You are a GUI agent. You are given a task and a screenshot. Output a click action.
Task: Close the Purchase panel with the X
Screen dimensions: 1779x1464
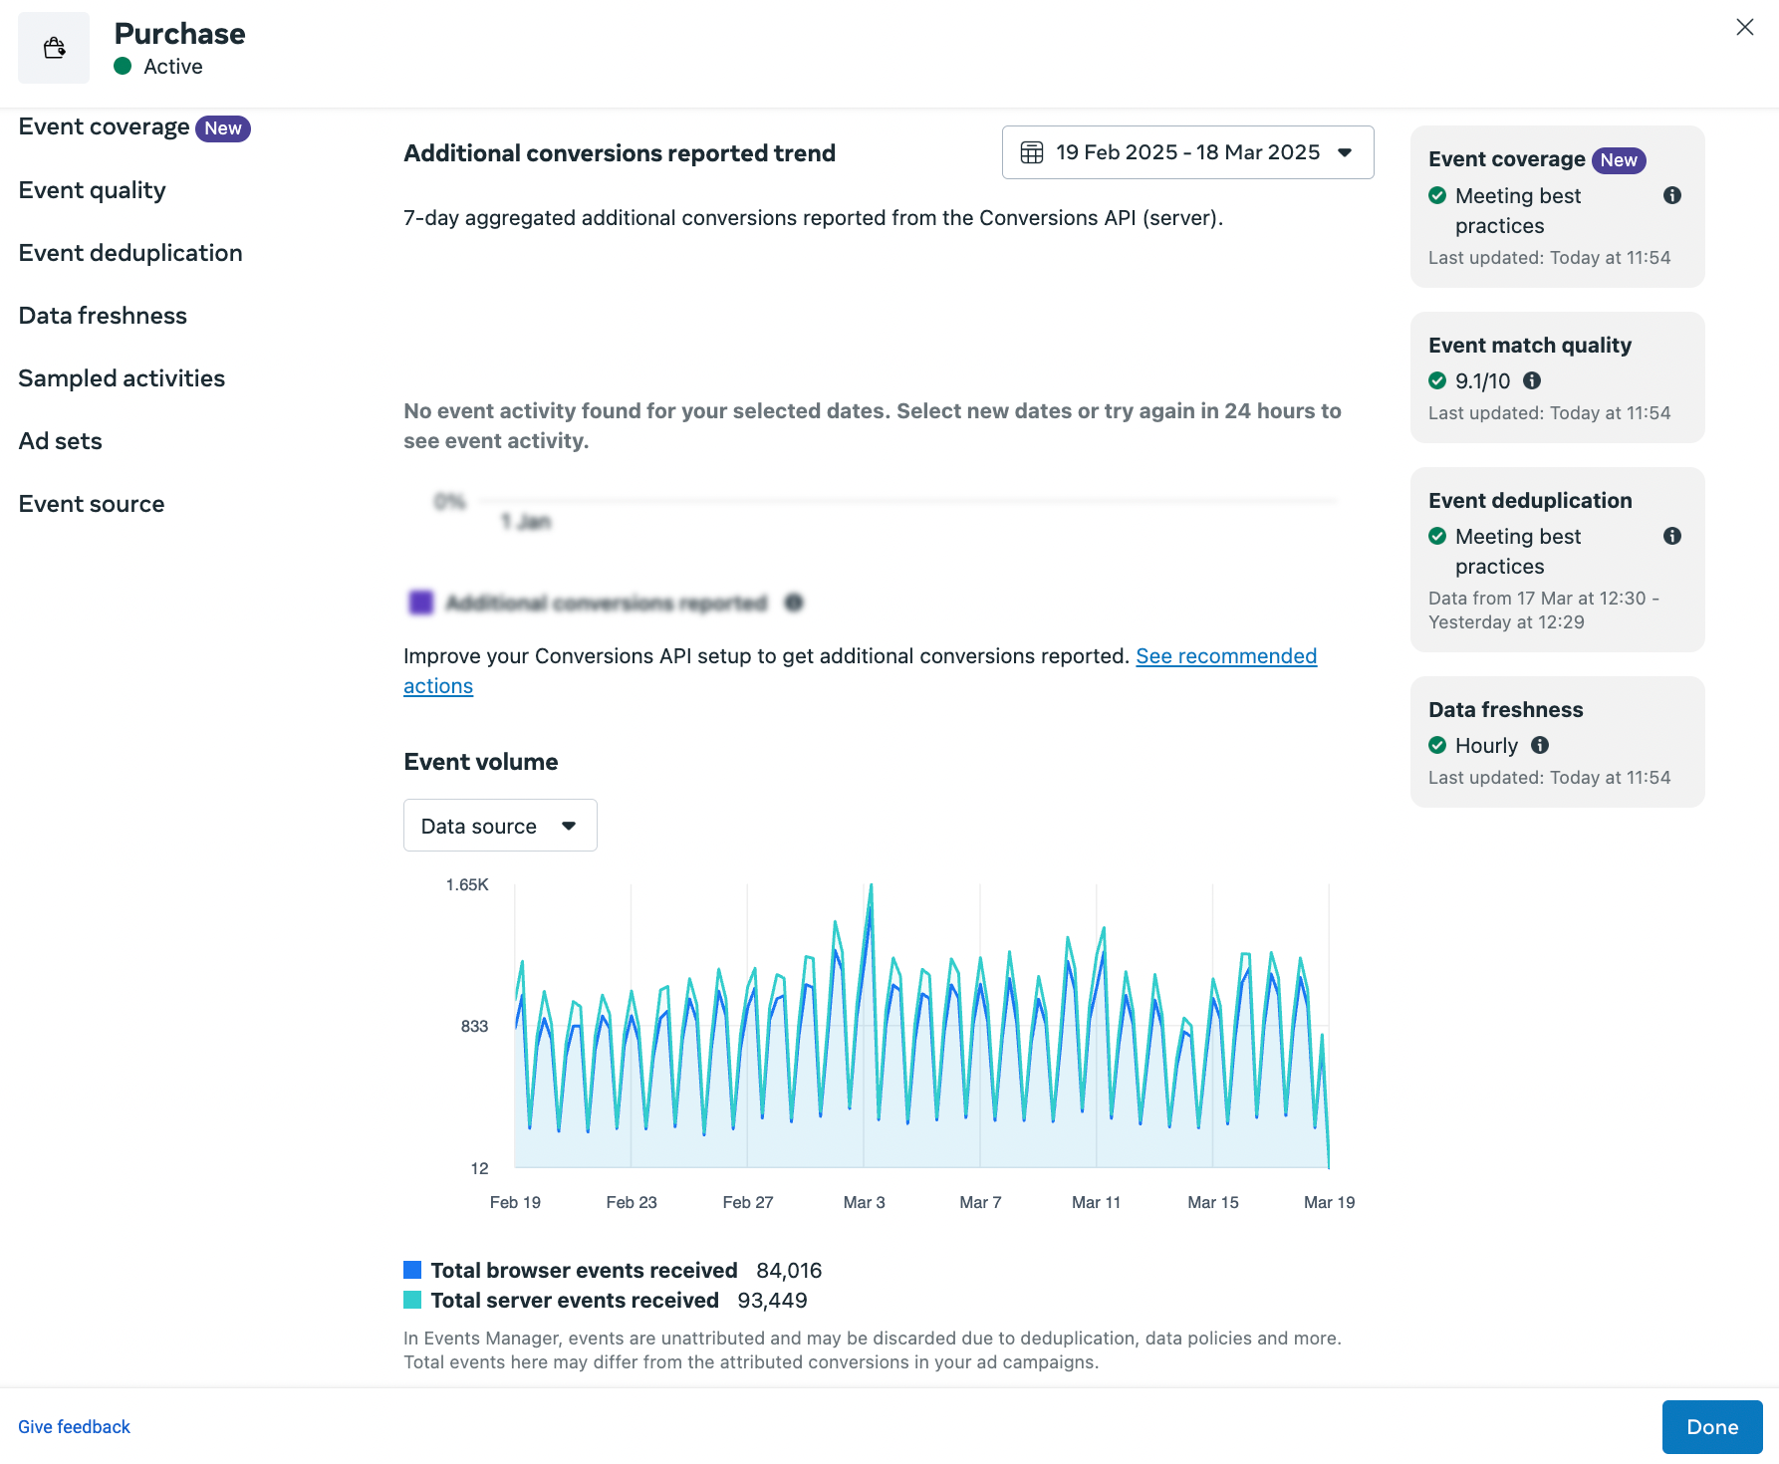coord(1744,27)
